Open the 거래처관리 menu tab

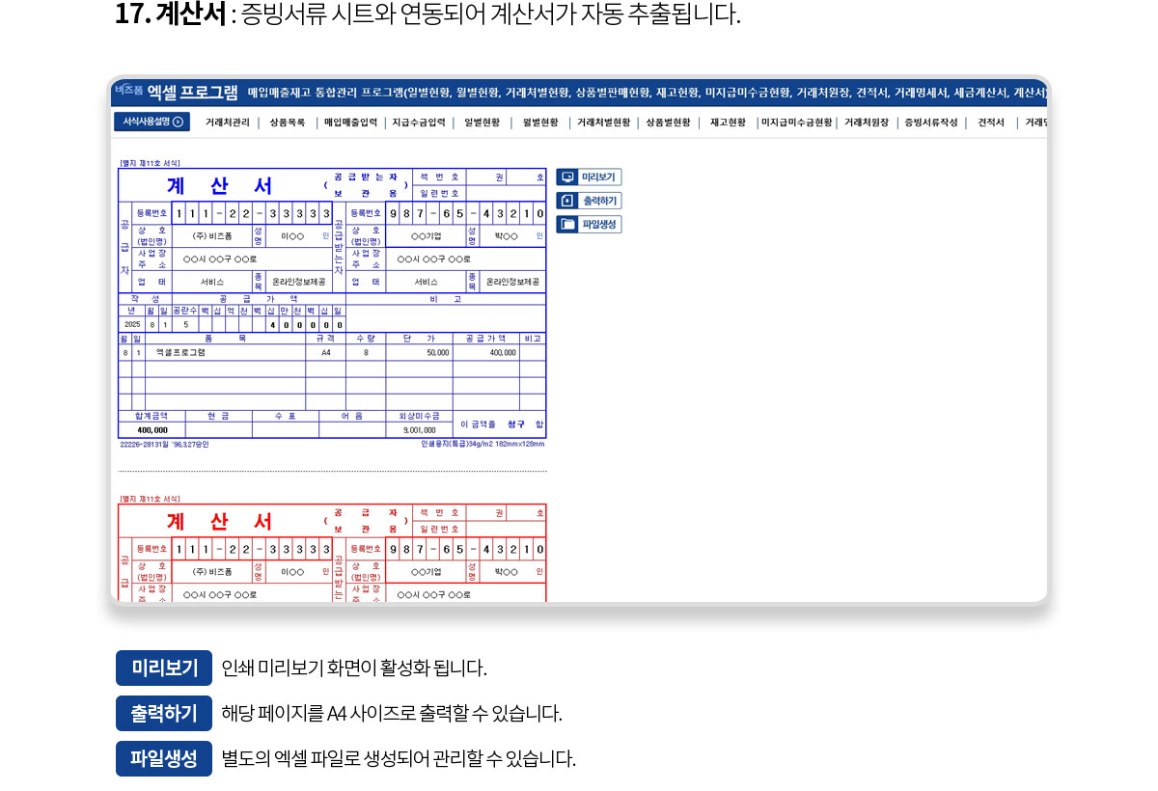[227, 123]
